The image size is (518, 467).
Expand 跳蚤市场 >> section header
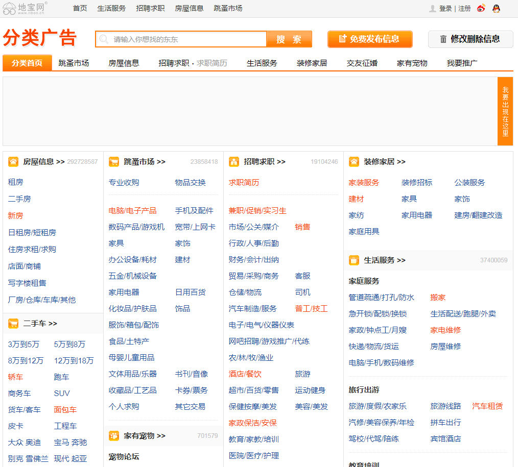click(145, 162)
